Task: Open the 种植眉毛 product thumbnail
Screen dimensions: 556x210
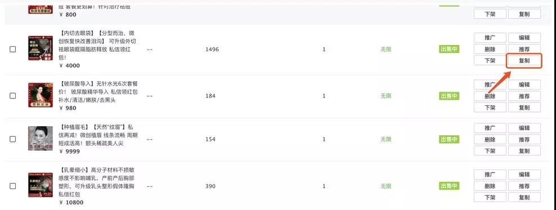Action: (41, 138)
